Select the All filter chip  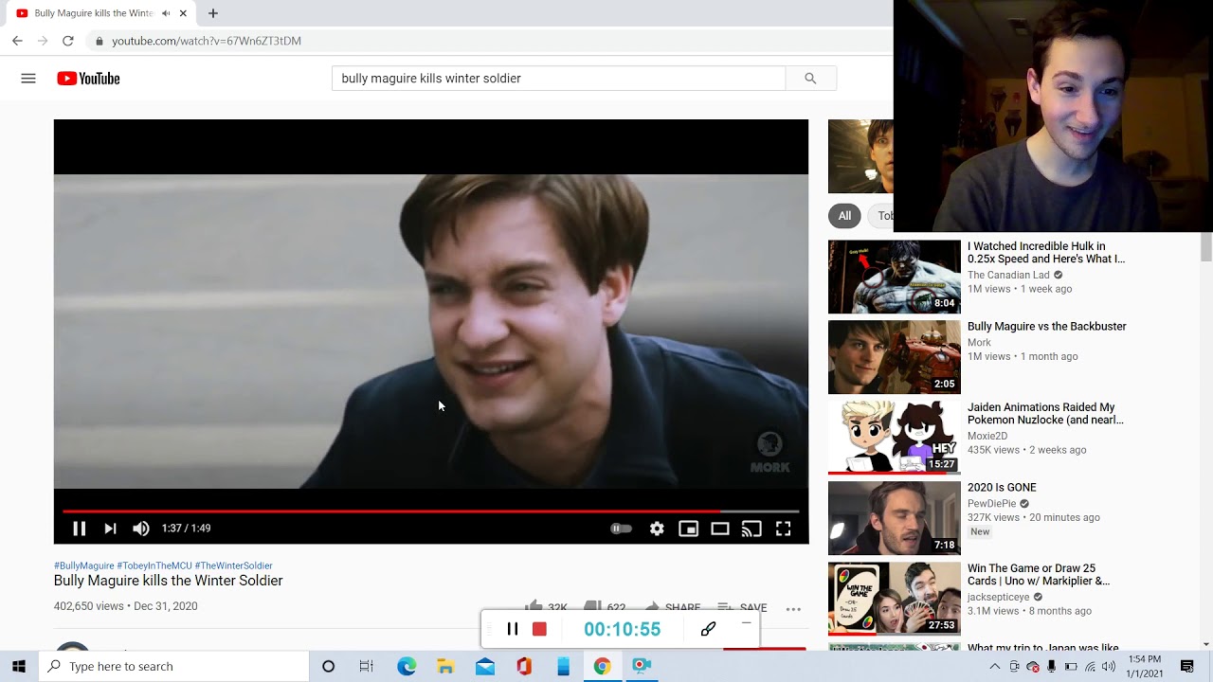(x=844, y=216)
